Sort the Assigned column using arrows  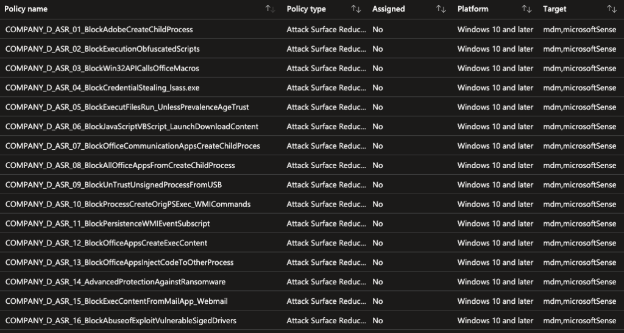click(x=441, y=9)
